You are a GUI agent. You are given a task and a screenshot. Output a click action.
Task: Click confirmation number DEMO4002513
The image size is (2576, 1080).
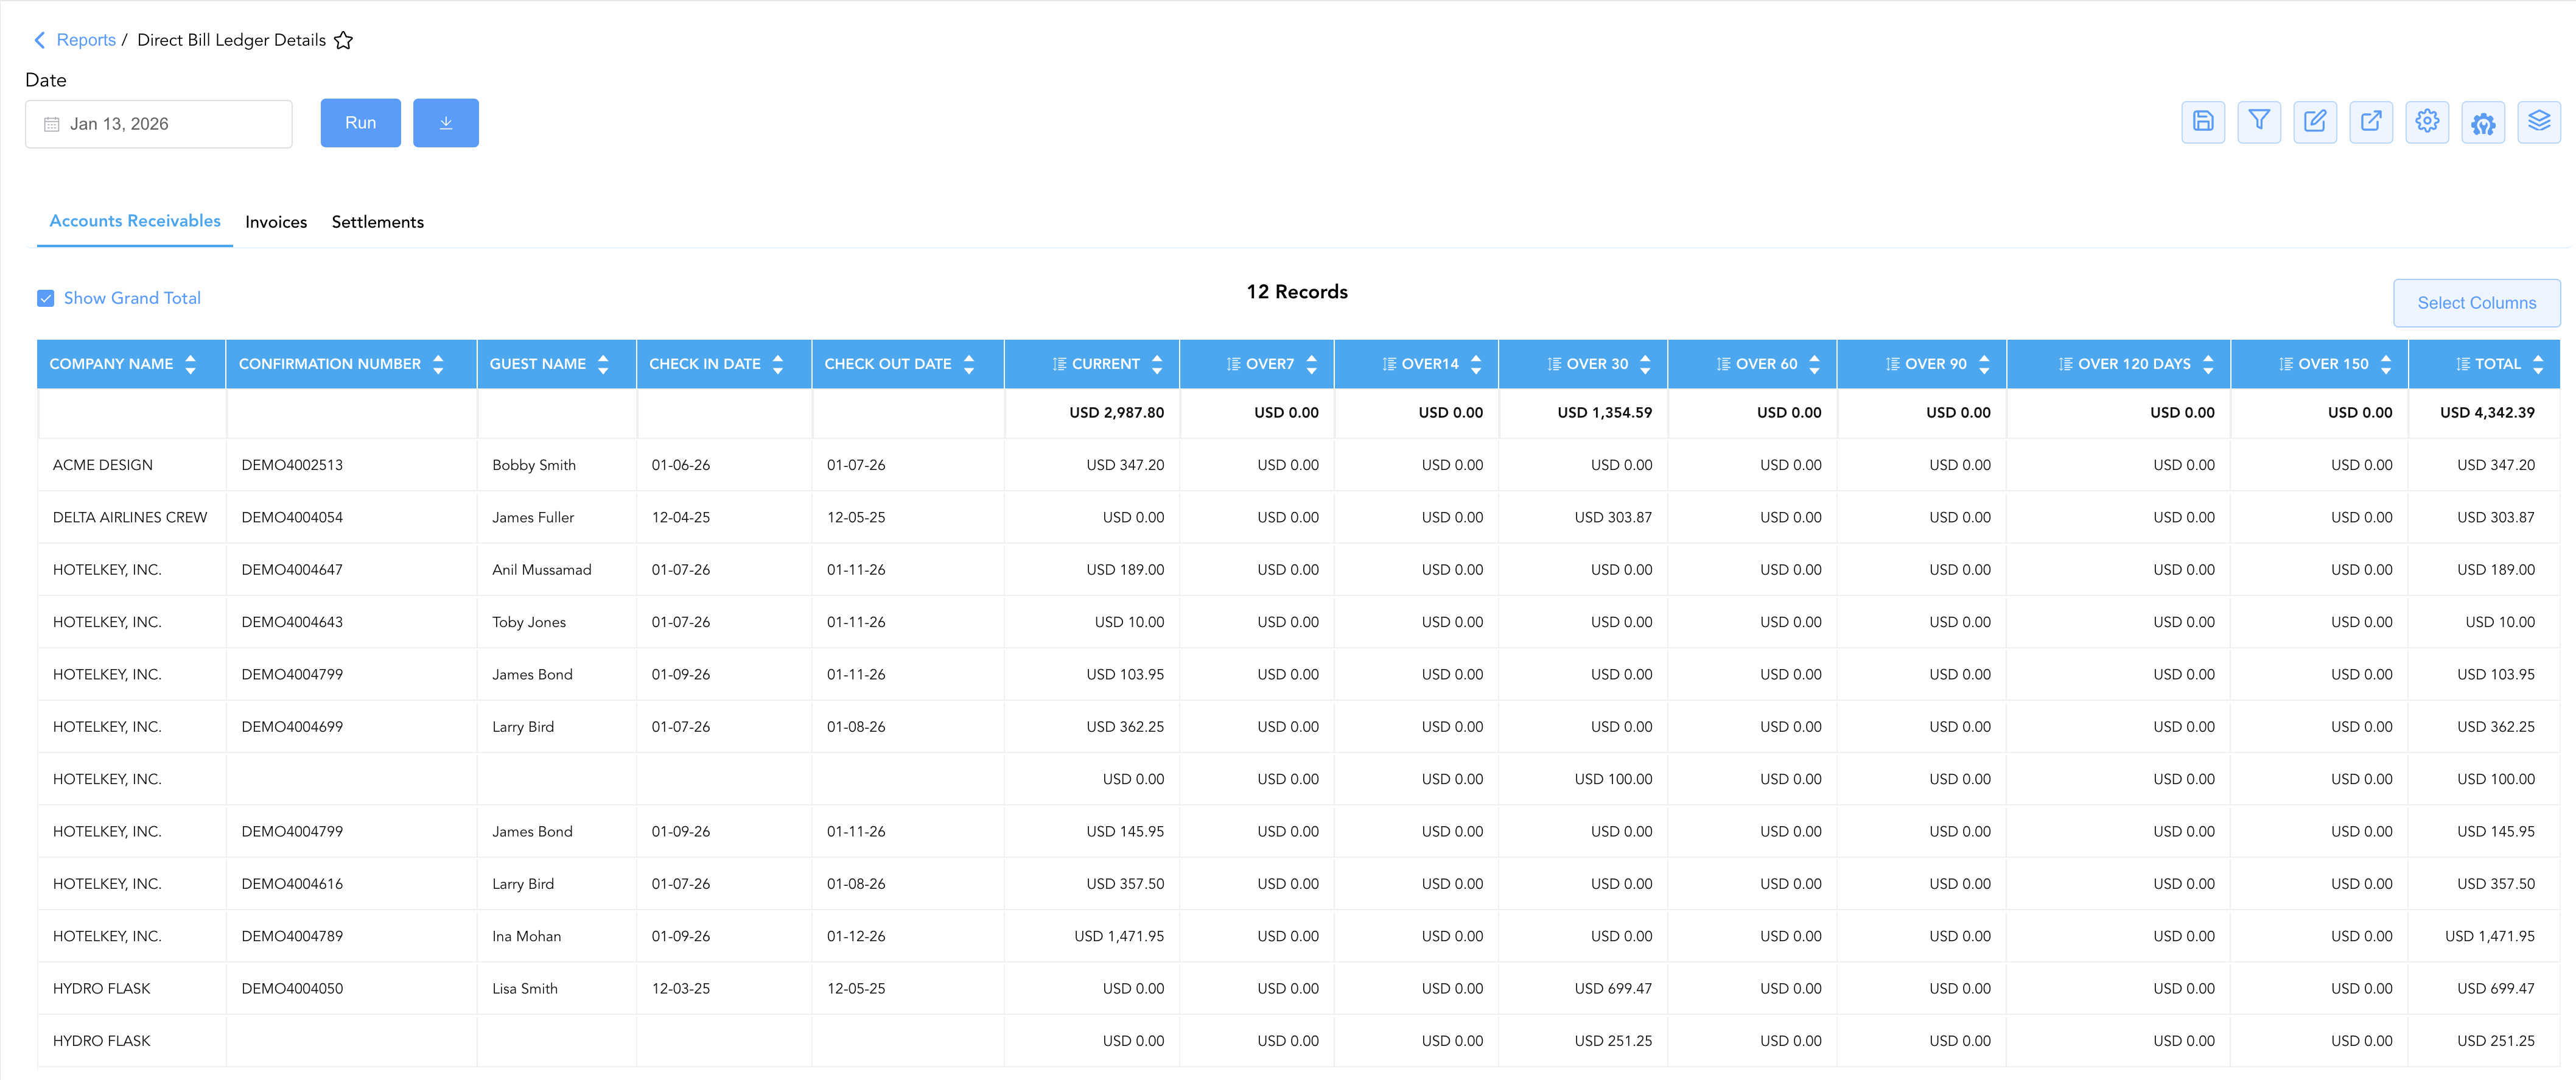click(x=292, y=465)
